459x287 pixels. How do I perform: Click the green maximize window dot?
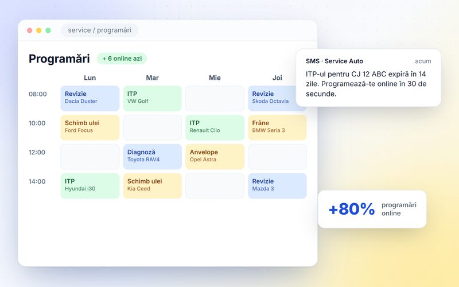pos(48,30)
